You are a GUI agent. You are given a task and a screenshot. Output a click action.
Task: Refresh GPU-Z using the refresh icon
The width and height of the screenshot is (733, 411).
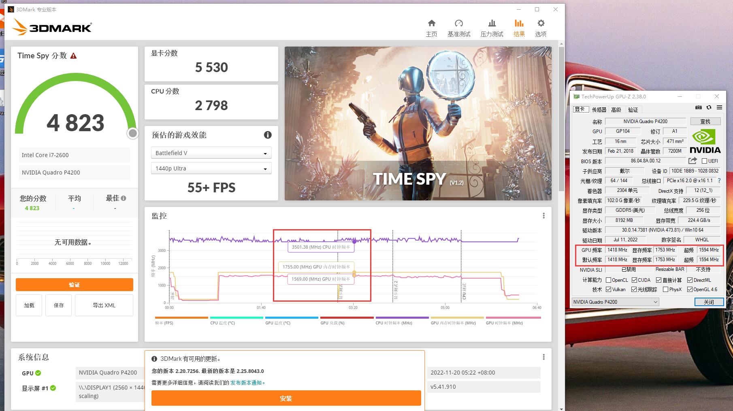click(709, 107)
